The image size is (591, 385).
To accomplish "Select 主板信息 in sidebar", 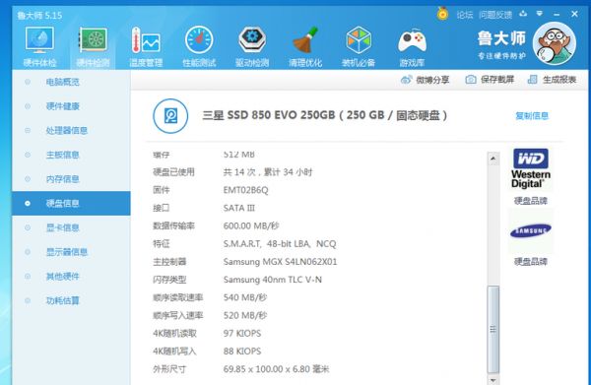I will coord(71,155).
